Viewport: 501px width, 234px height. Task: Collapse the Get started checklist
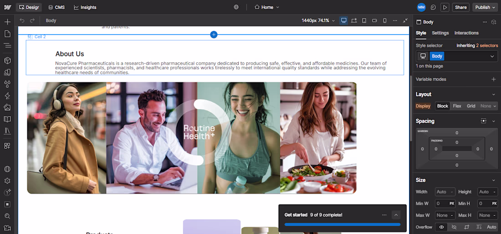[x=396, y=215]
